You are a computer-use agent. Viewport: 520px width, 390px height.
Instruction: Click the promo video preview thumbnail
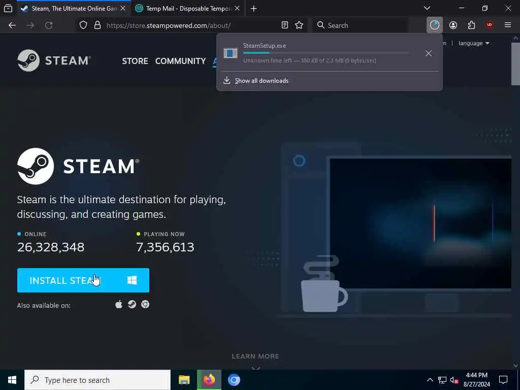(420, 224)
